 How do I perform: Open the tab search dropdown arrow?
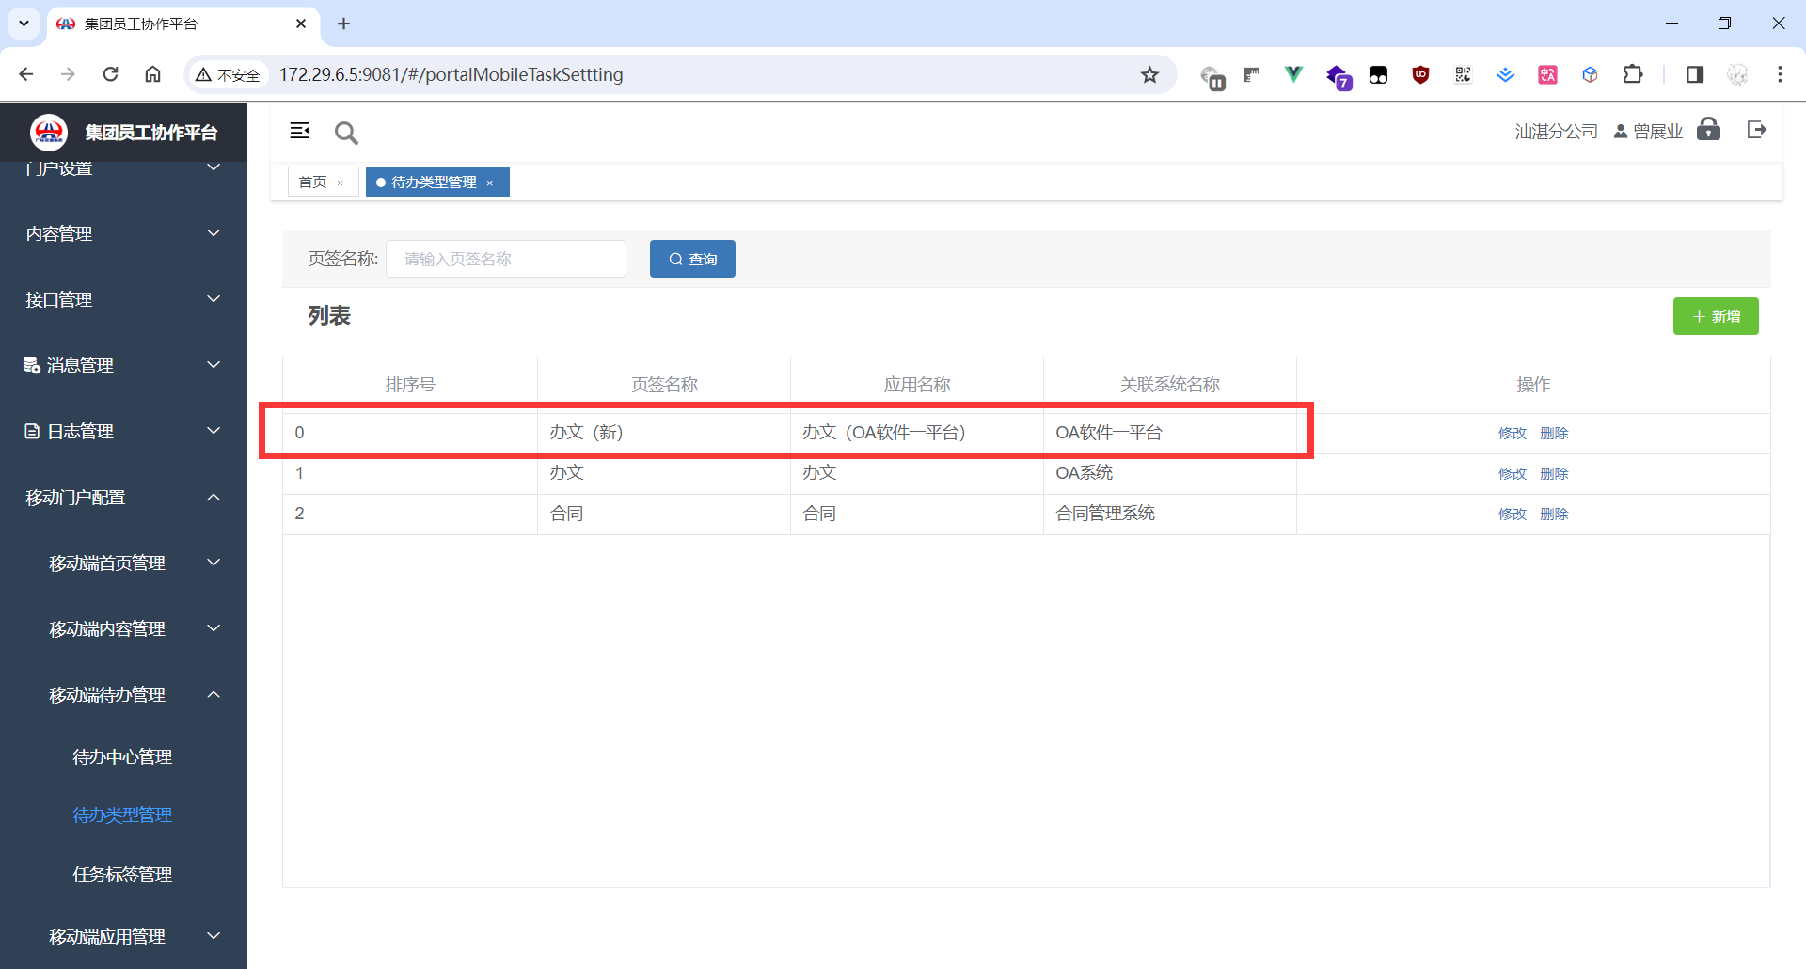[x=24, y=24]
